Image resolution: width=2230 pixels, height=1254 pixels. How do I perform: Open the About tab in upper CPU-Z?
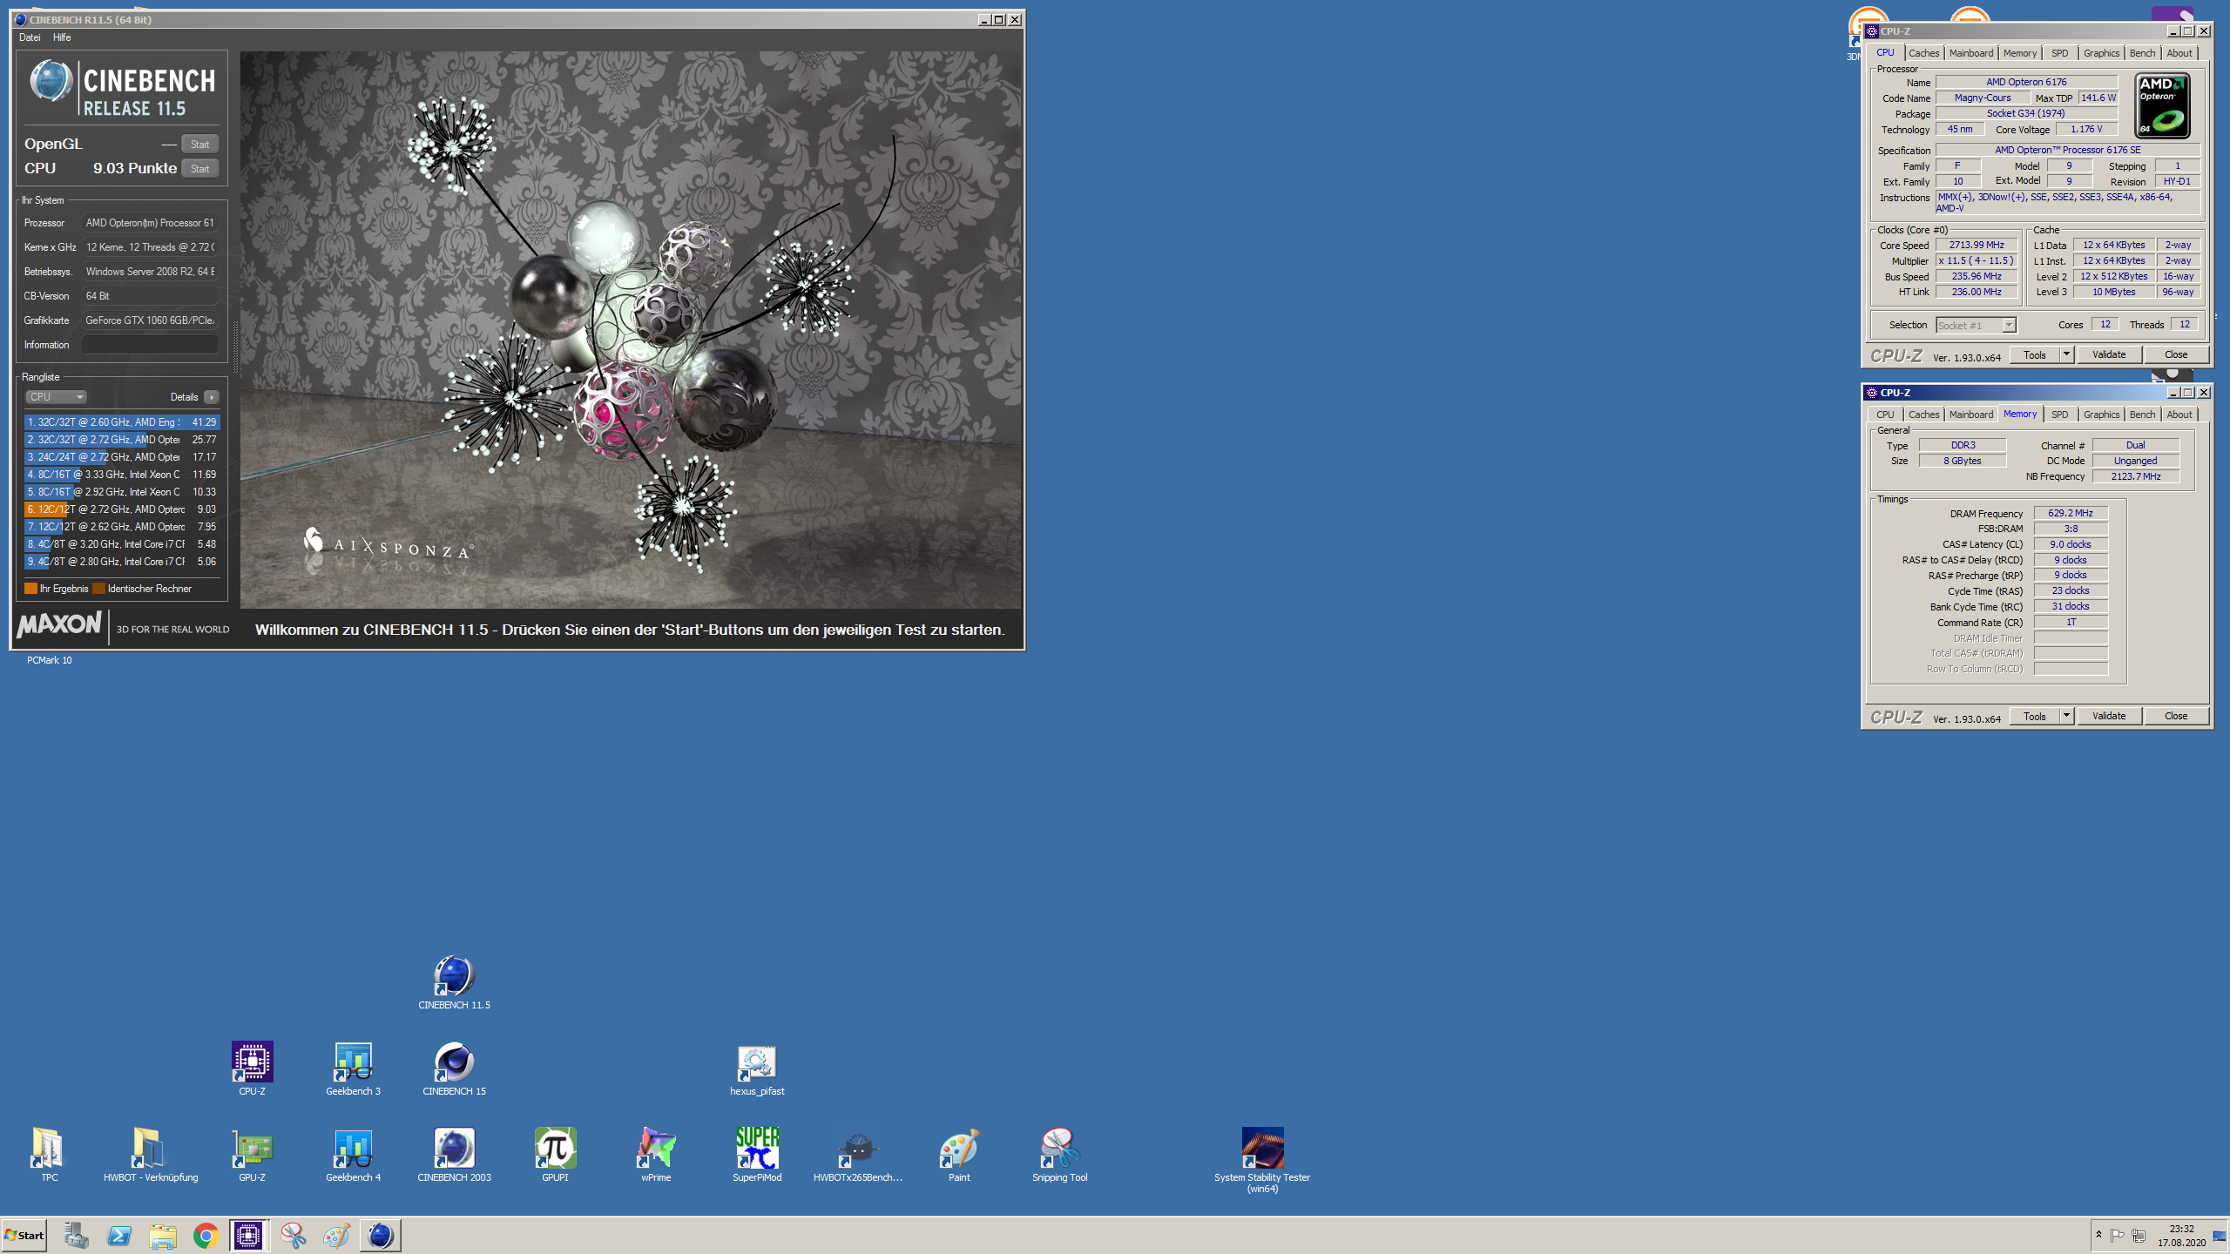click(x=2179, y=53)
